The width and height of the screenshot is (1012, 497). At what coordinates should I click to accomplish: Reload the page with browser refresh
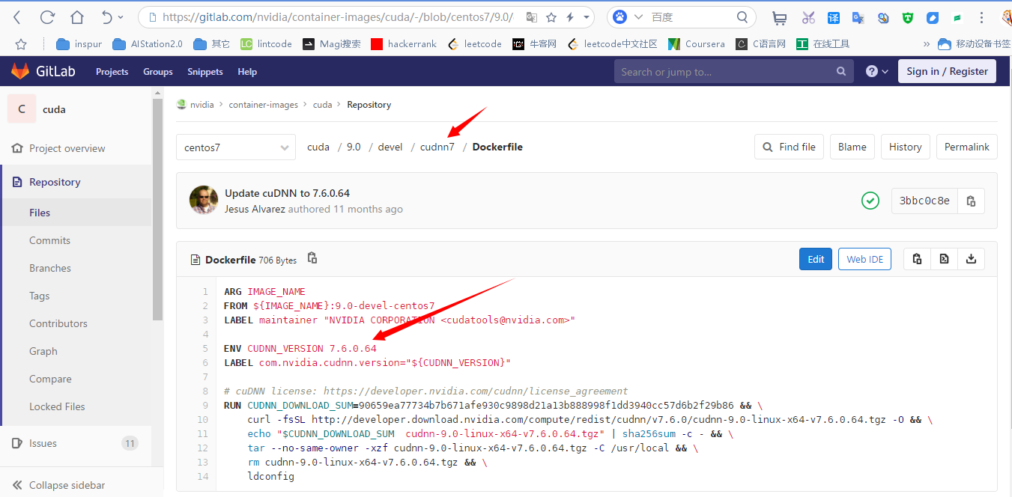click(x=47, y=17)
